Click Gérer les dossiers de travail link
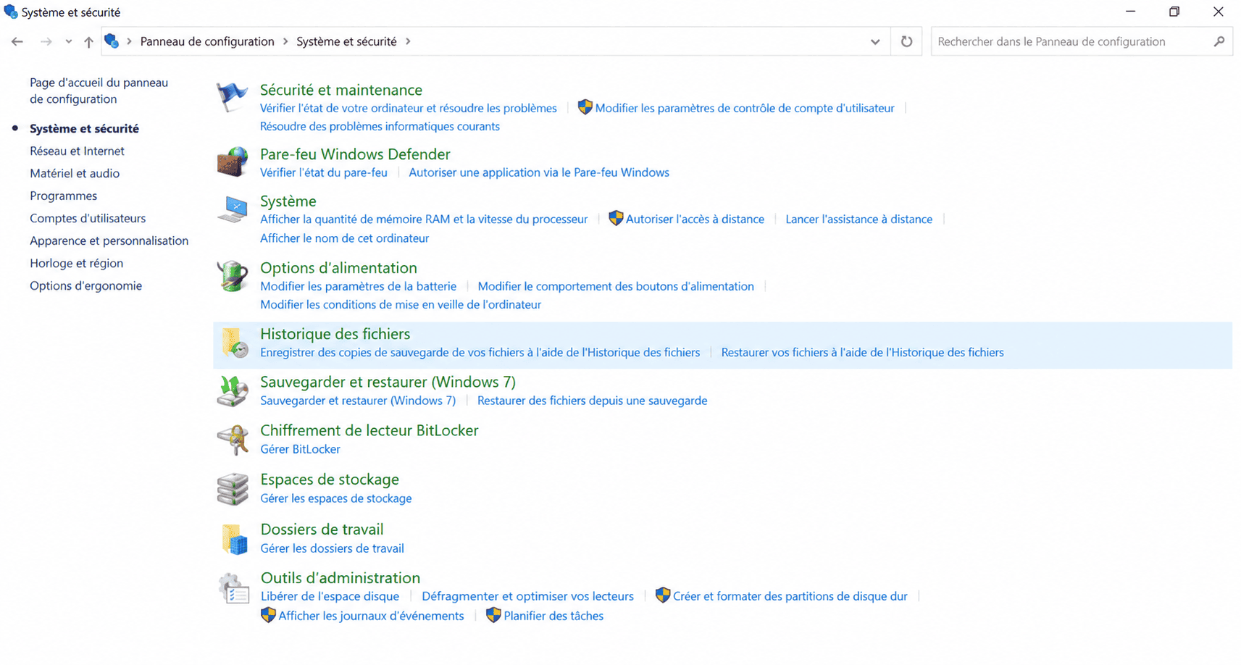 pyautogui.click(x=332, y=548)
